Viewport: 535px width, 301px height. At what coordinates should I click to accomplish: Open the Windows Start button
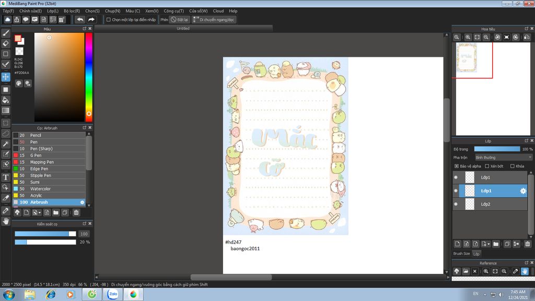click(8, 294)
